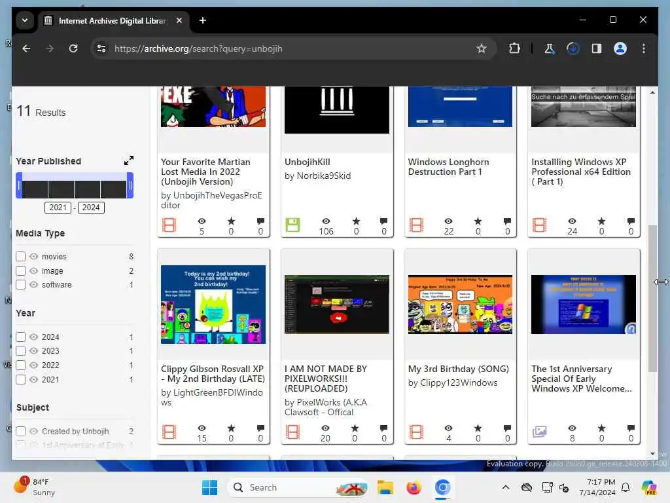This screenshot has width=670, height=503.
Task: Open the downloads indicator icon
Action: (x=573, y=48)
